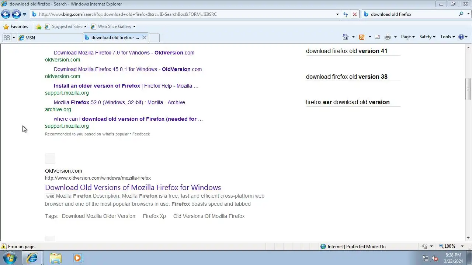Open the Safety menu

(x=427, y=37)
